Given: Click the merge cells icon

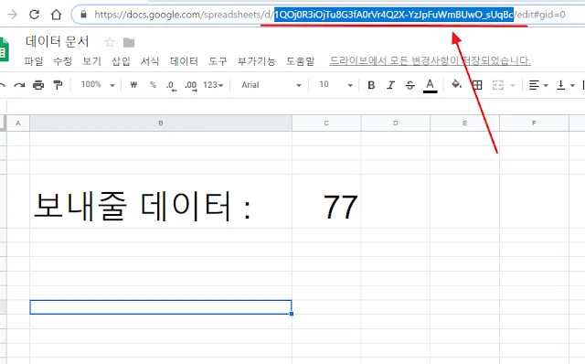Looking at the screenshot, I should [497, 85].
